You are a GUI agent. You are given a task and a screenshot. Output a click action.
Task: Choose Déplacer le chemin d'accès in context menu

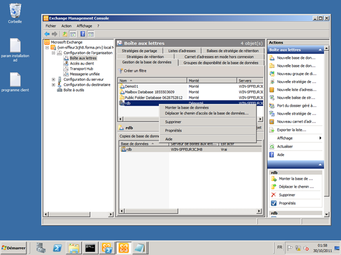(207, 113)
